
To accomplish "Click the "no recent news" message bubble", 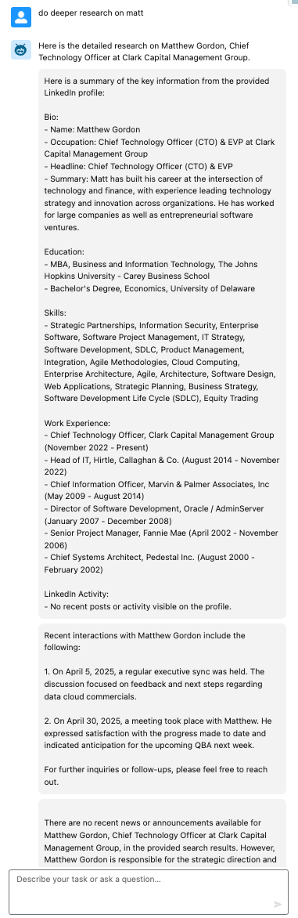I will (x=163, y=832).
